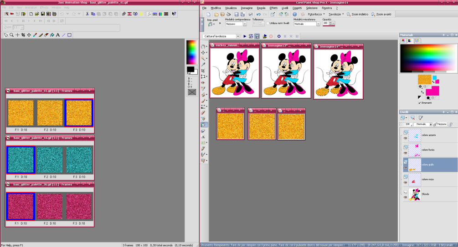Open the CatturaTavolozza script dropdown
The width and height of the screenshot is (458, 247).
(x=238, y=36)
